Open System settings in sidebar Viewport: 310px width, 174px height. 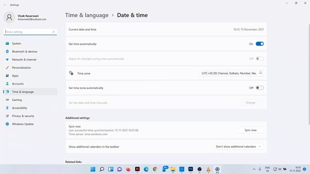coord(30,43)
